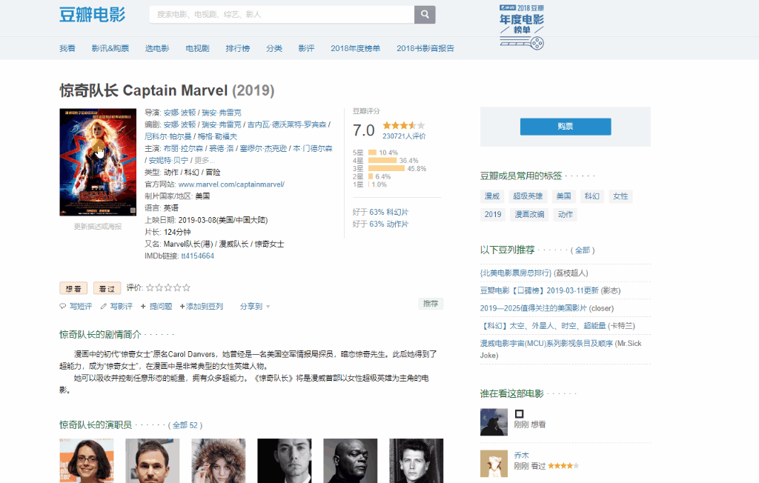The image size is (759, 483).
Task: Open the director 安娜·波顿 link
Action: tap(179, 113)
